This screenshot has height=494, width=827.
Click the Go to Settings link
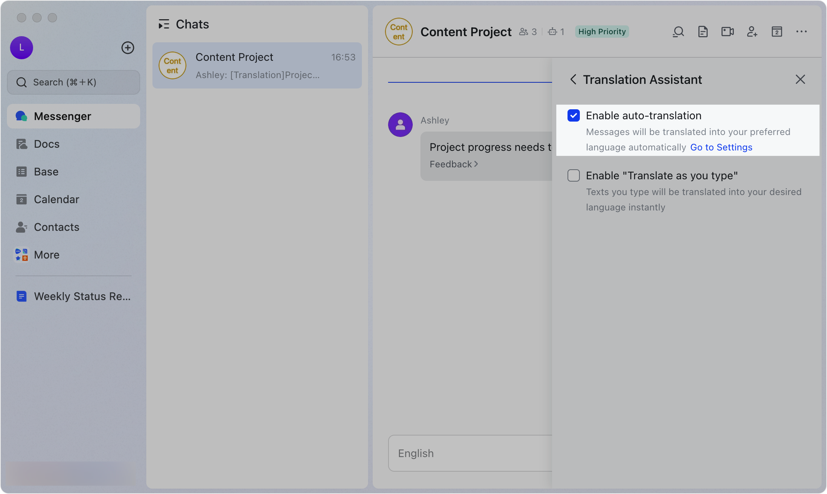pyautogui.click(x=721, y=147)
